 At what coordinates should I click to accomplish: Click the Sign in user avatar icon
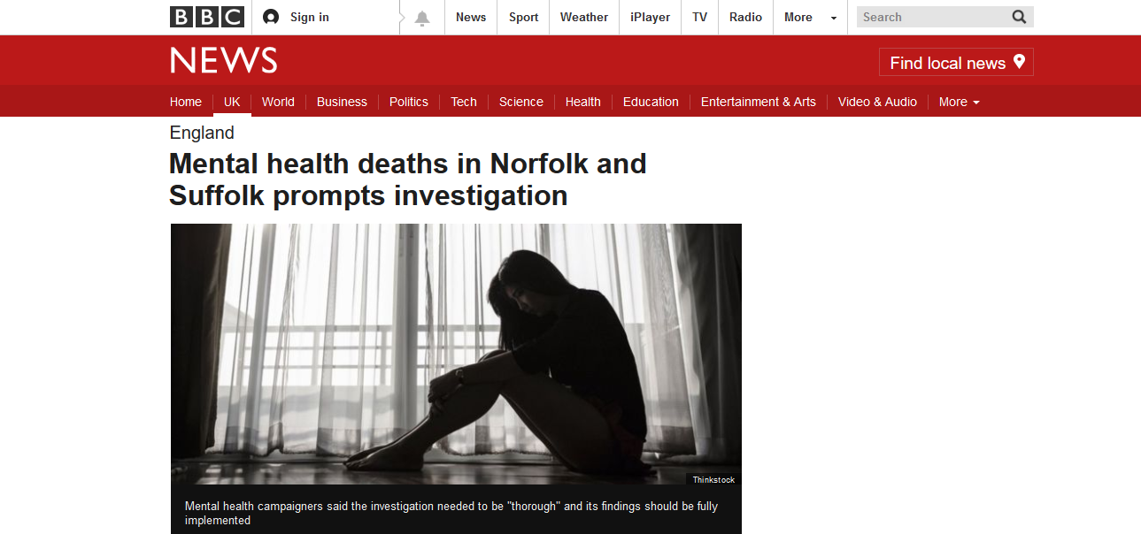pyautogui.click(x=271, y=17)
